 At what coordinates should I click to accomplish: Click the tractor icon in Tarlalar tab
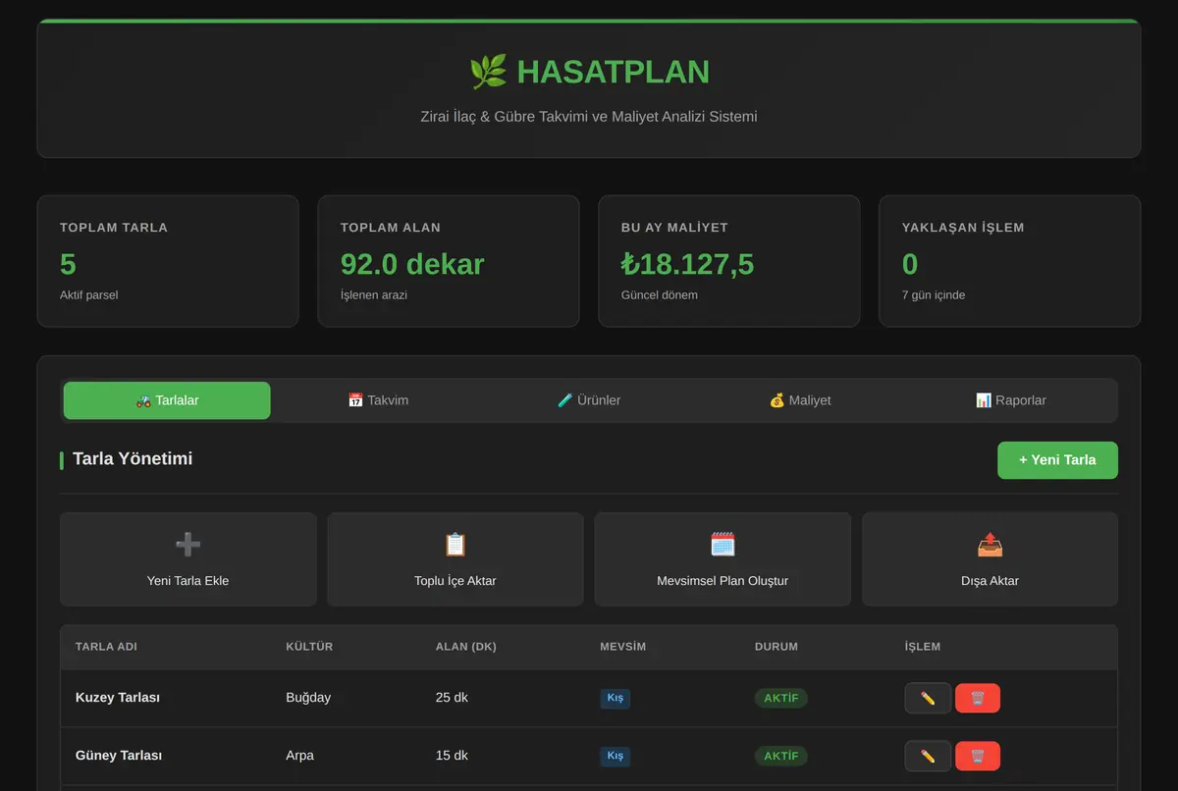point(143,400)
